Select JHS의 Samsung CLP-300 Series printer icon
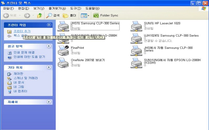 click(63, 26)
